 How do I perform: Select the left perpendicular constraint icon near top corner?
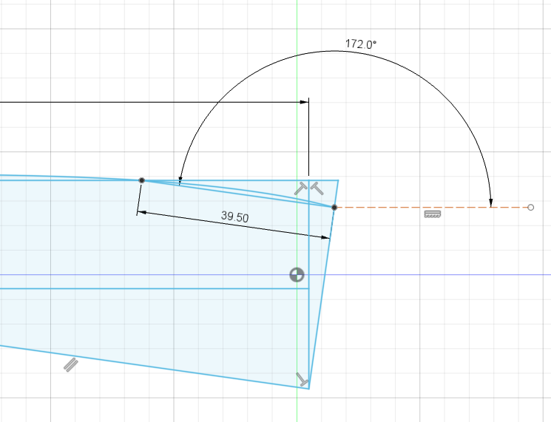[x=300, y=188]
